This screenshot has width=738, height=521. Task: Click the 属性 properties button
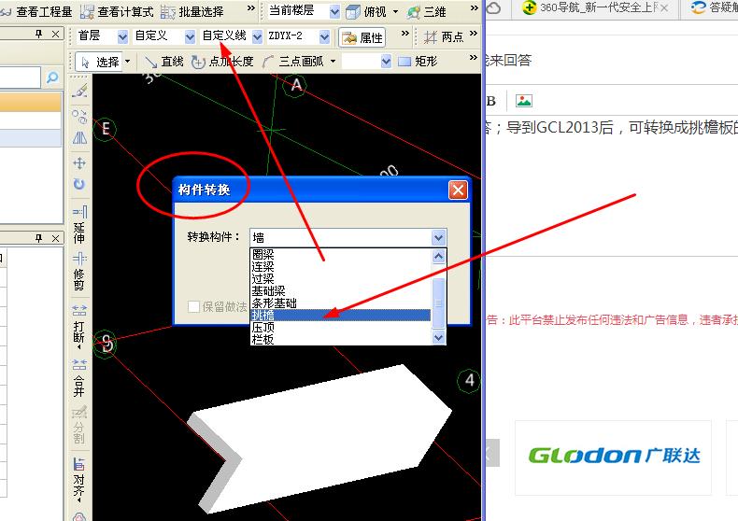point(362,37)
